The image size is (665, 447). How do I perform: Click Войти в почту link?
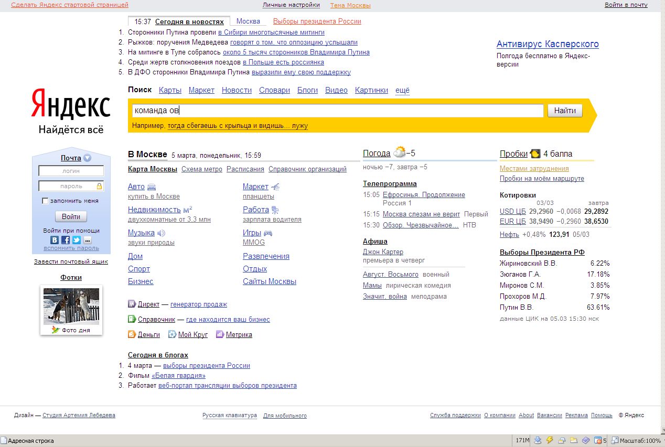point(626,5)
